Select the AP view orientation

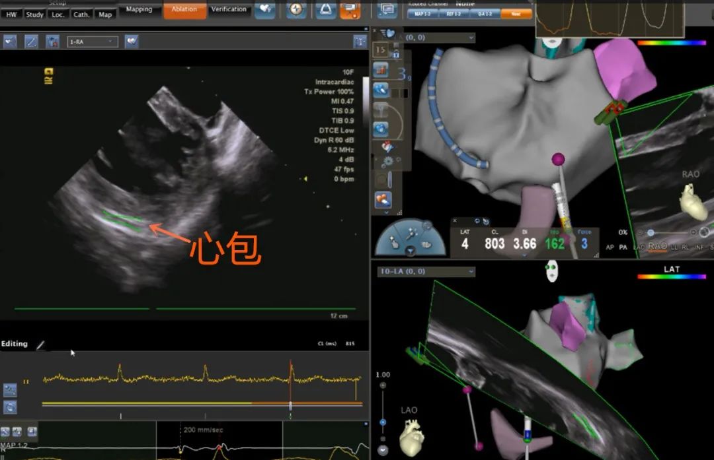pyautogui.click(x=610, y=247)
